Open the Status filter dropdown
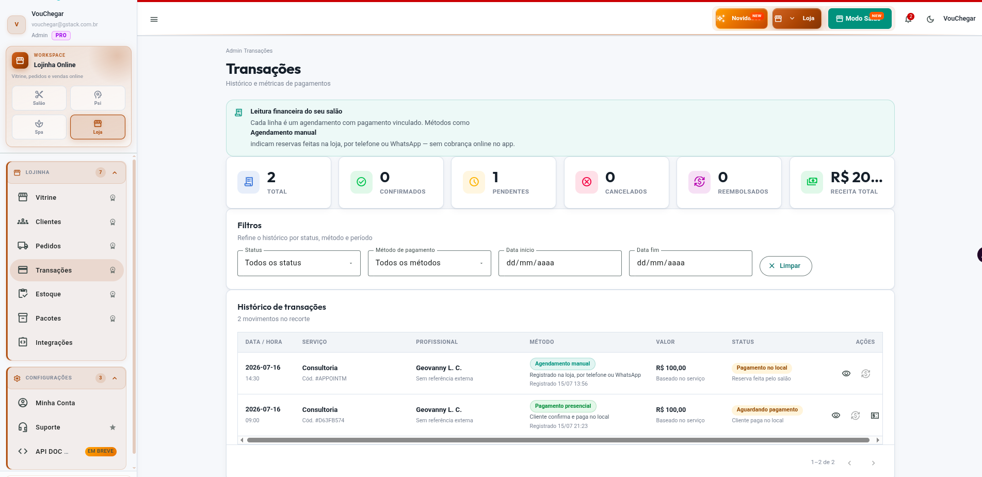982x477 pixels. (299, 263)
